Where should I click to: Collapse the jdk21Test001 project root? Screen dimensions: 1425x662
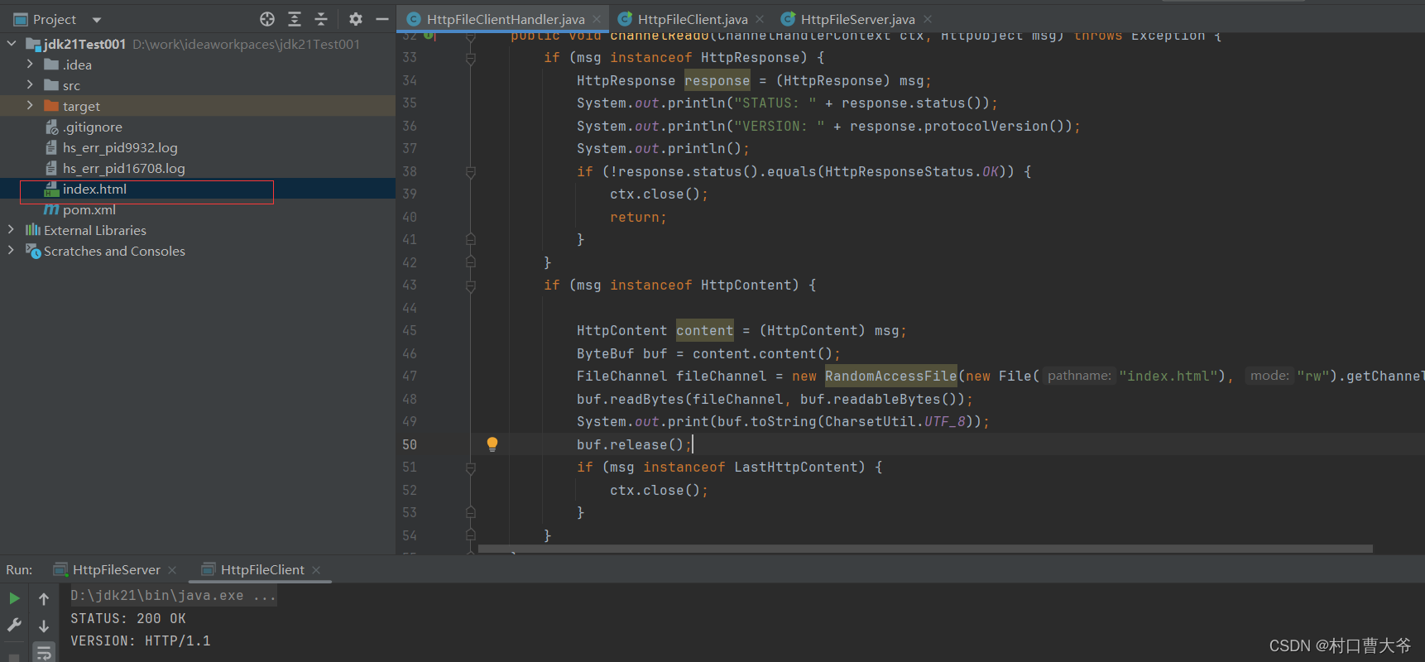pyautogui.click(x=11, y=43)
